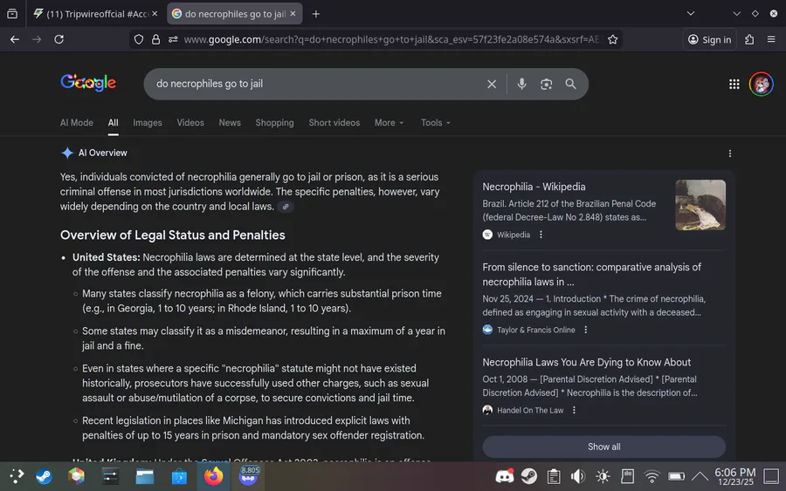Image resolution: width=786 pixels, height=491 pixels.
Task: Open battery status in tray
Action: 676,476
